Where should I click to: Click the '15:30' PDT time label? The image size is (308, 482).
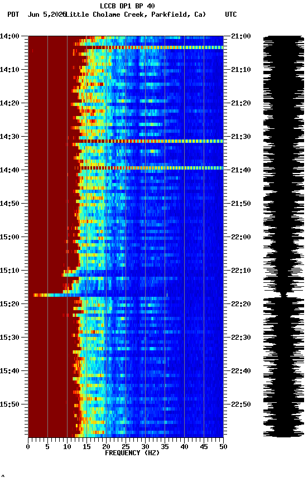(9, 338)
